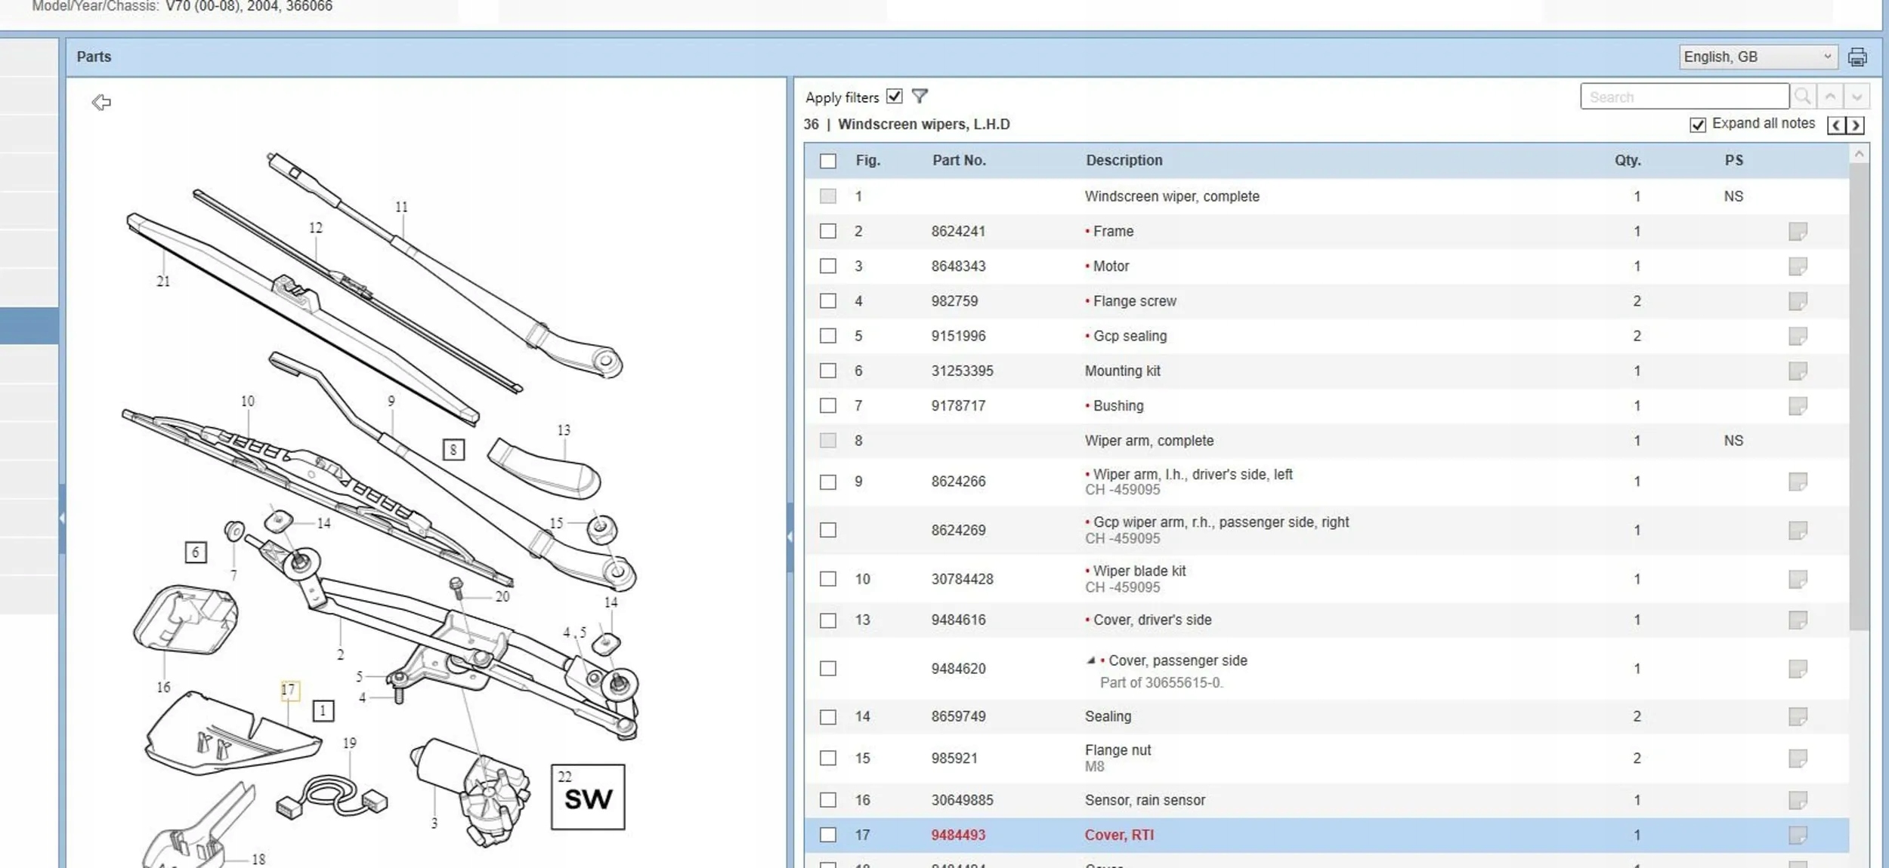Click the search magnifier icon

point(1802,97)
